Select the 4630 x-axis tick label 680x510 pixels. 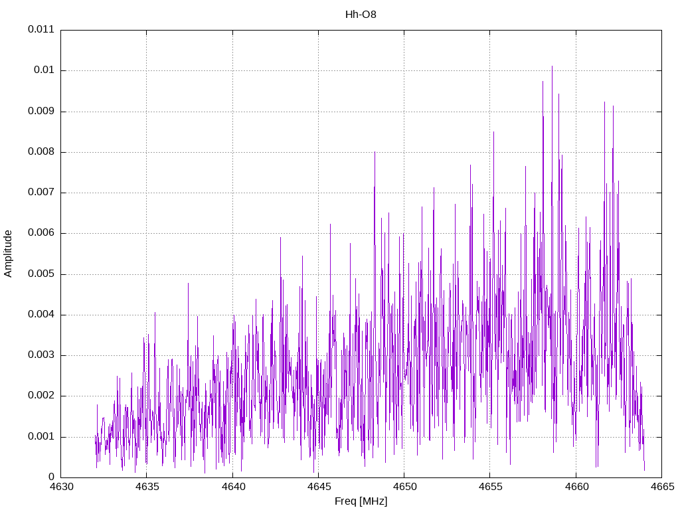[x=61, y=487]
